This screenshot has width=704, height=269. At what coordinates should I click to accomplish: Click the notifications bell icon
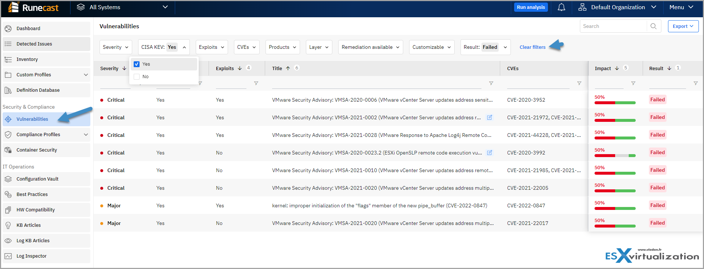(561, 7)
